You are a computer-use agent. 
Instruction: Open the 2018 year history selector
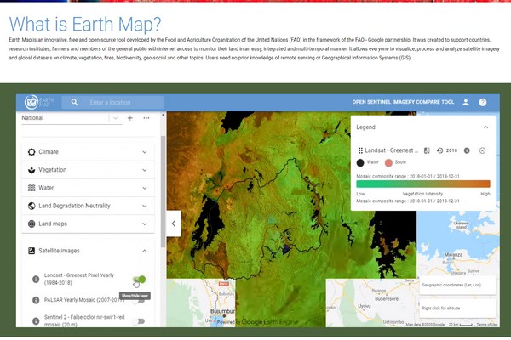[x=447, y=150]
